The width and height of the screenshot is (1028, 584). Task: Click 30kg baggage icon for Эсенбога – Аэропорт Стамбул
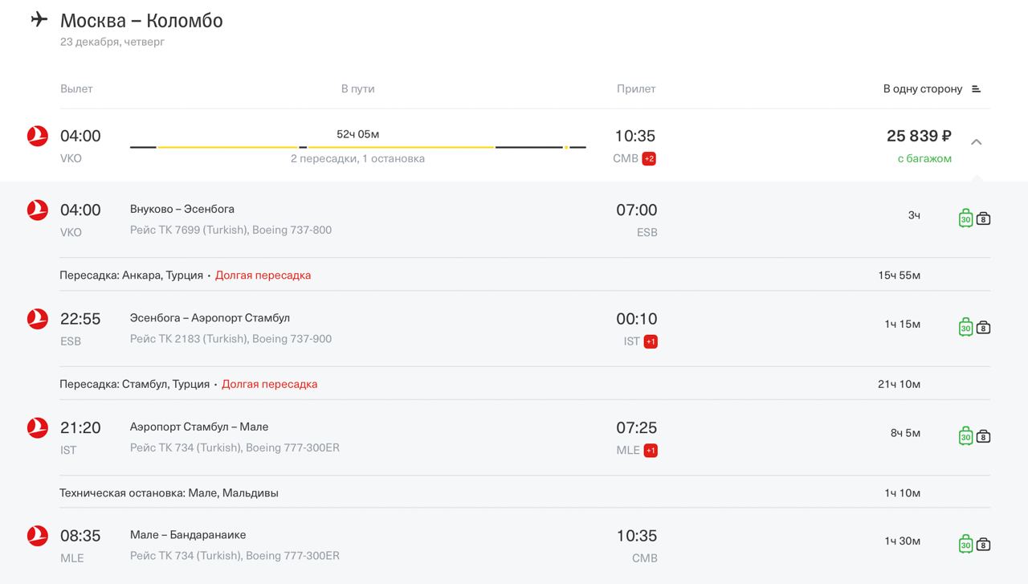(x=965, y=327)
